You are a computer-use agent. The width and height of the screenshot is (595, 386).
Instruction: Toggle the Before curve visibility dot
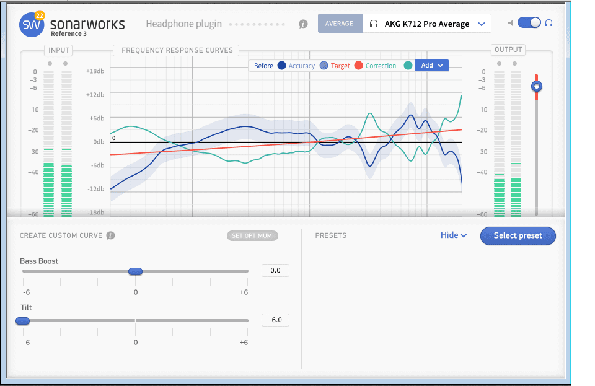pos(281,66)
